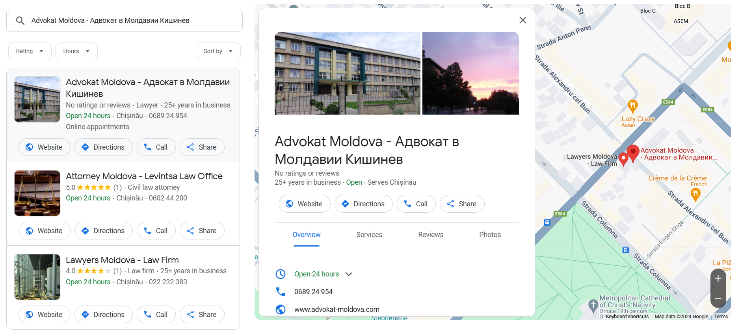740x330 pixels.
Task: Open the Sort by dropdown
Action: (x=218, y=51)
